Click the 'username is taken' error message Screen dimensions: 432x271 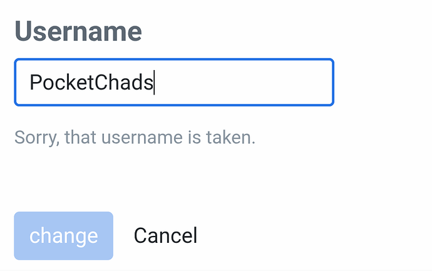[x=135, y=137]
